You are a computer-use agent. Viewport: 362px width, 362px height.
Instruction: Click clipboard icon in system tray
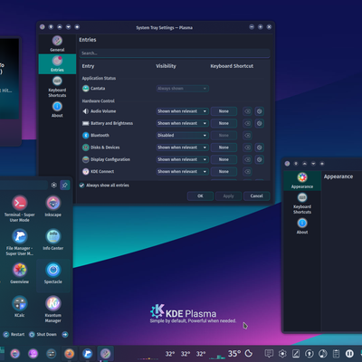click(x=336, y=353)
